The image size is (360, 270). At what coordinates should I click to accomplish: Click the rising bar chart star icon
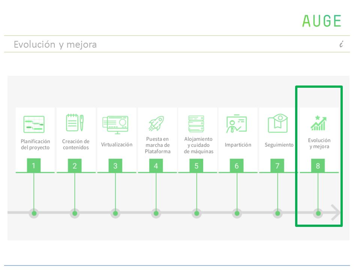pyautogui.click(x=318, y=123)
